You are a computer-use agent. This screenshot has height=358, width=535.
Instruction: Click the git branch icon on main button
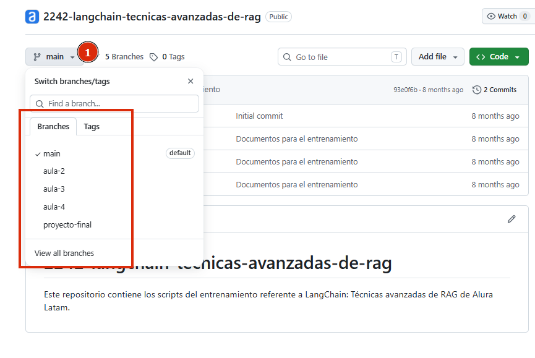37,57
